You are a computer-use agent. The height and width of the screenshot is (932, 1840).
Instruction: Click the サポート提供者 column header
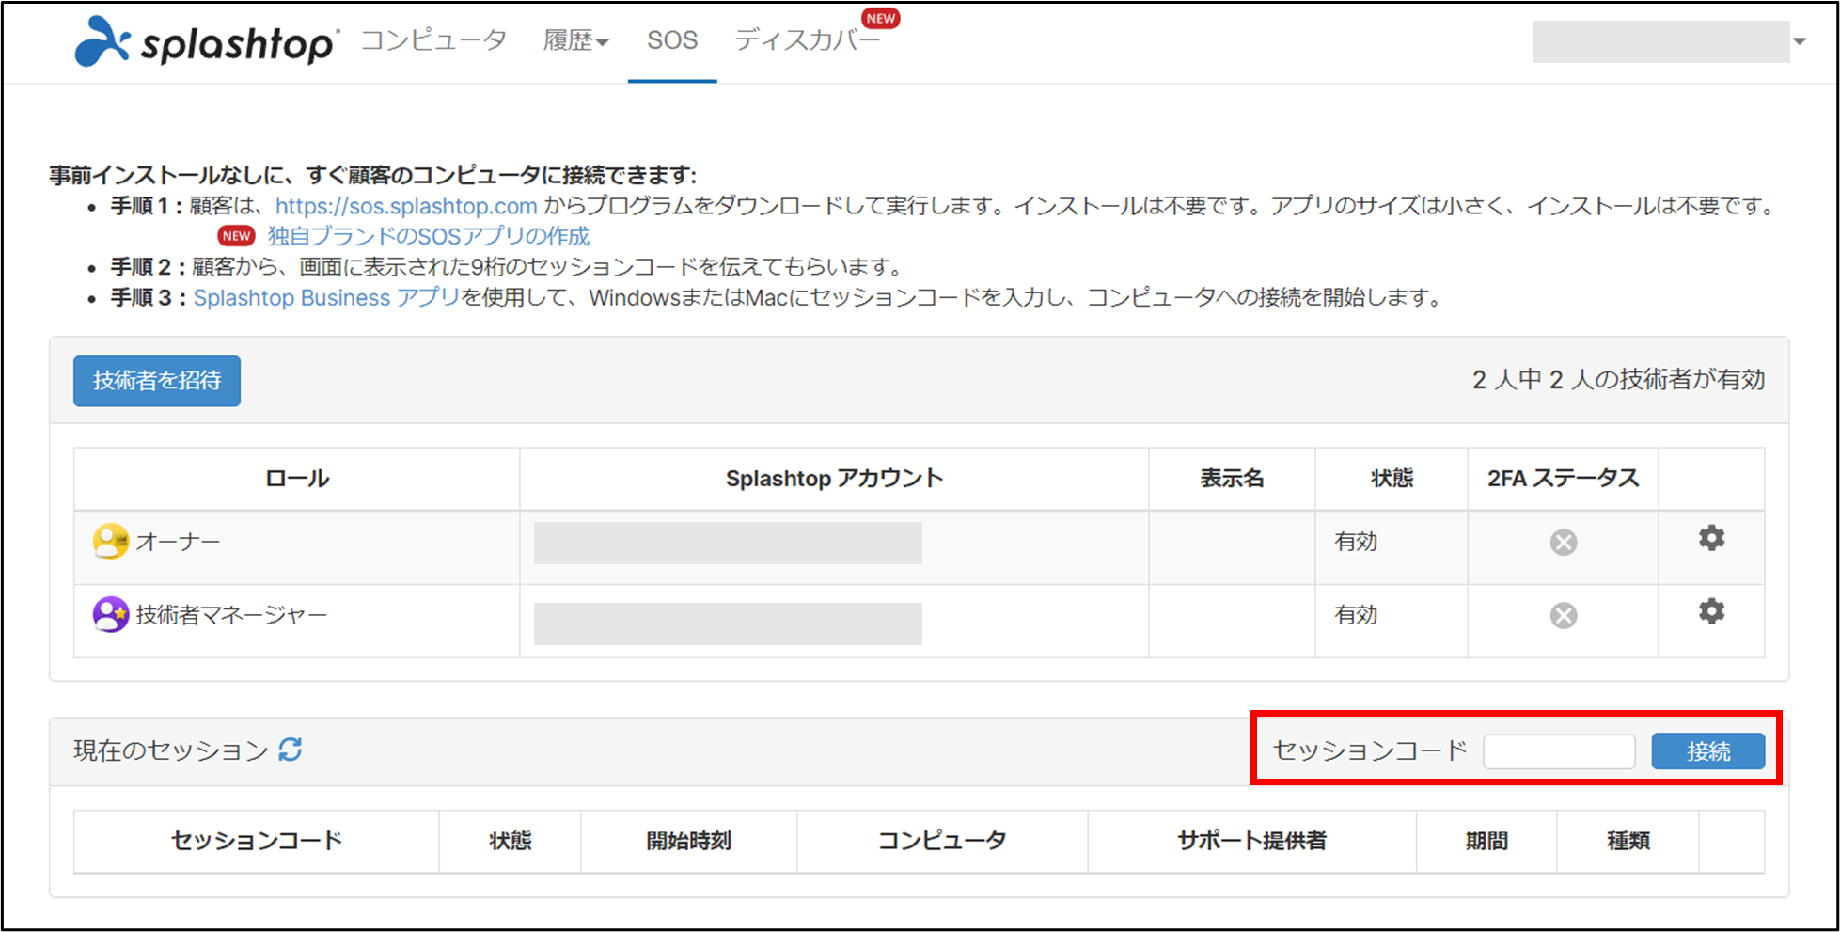[x=1251, y=841]
